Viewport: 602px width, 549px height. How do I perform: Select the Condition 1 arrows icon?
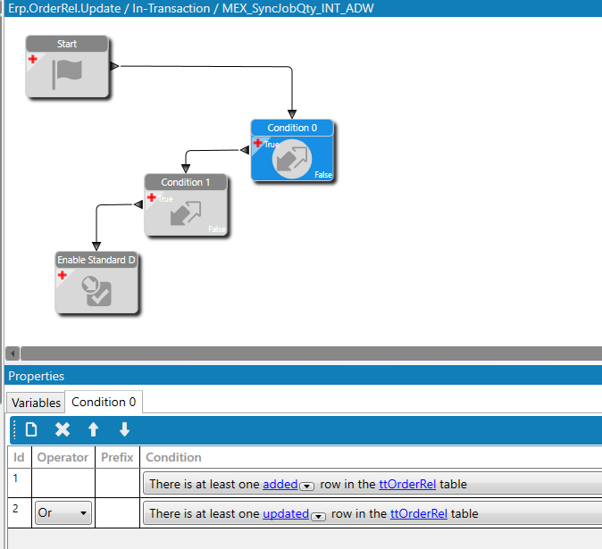click(x=186, y=213)
